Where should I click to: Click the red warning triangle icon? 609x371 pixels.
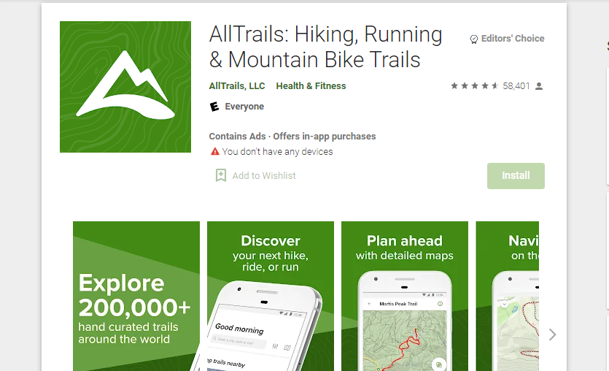click(214, 152)
